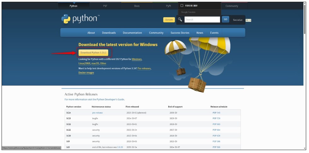The image size is (309, 153).
Task: Open the News menu
Action: tap(200, 33)
